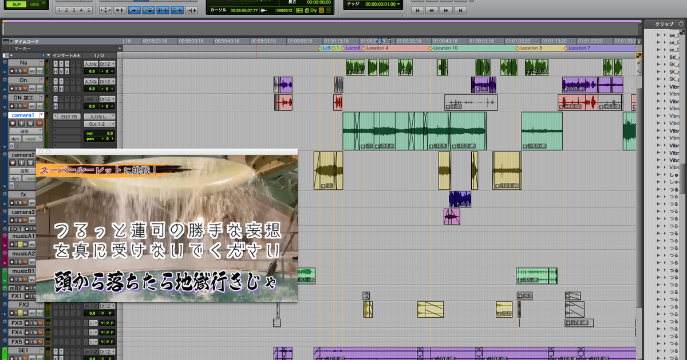Toggle first blue link selection icon

point(134,10)
